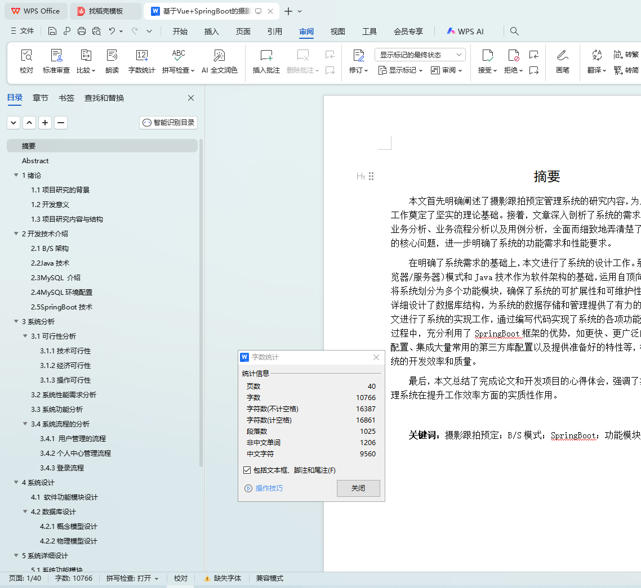
Task: Click next comment icon below previous comment
Action: point(330,71)
